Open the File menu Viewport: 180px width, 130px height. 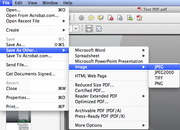tap(6, 3)
